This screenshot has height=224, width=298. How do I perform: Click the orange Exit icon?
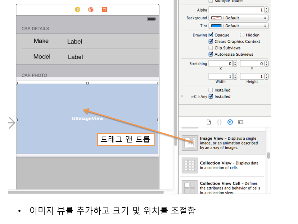pos(104,10)
